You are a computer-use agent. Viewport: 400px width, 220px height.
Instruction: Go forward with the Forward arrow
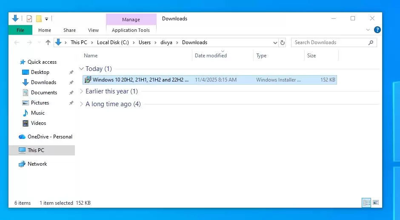click(29, 42)
